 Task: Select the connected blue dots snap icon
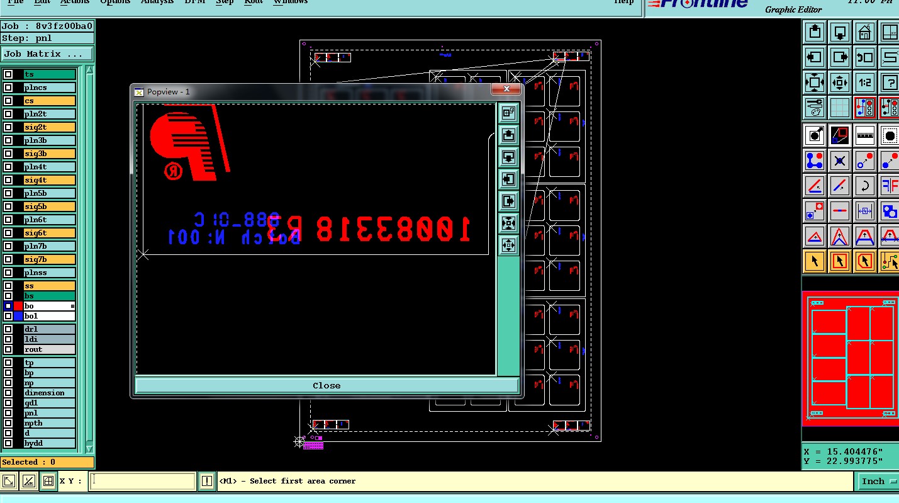pyautogui.click(x=815, y=161)
